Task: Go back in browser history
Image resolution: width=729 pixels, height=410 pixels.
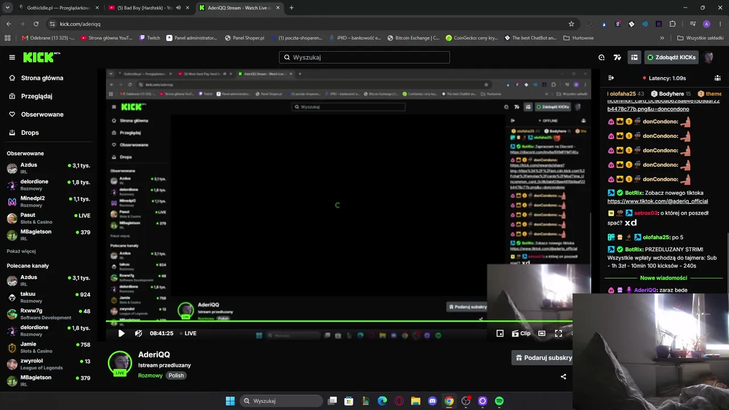Action: (9, 24)
